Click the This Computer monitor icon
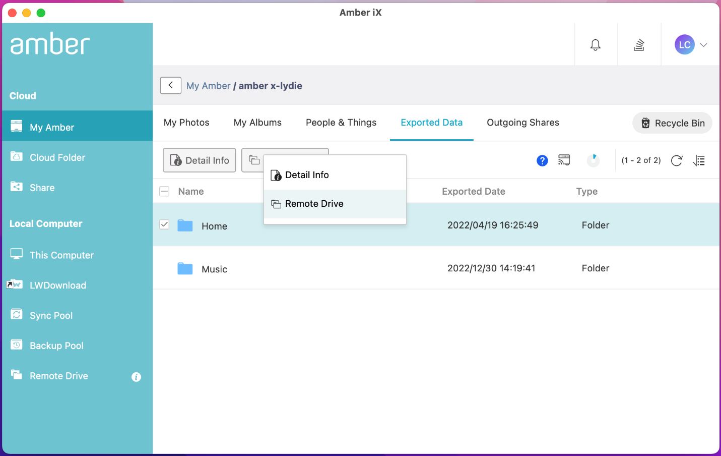 coord(17,254)
